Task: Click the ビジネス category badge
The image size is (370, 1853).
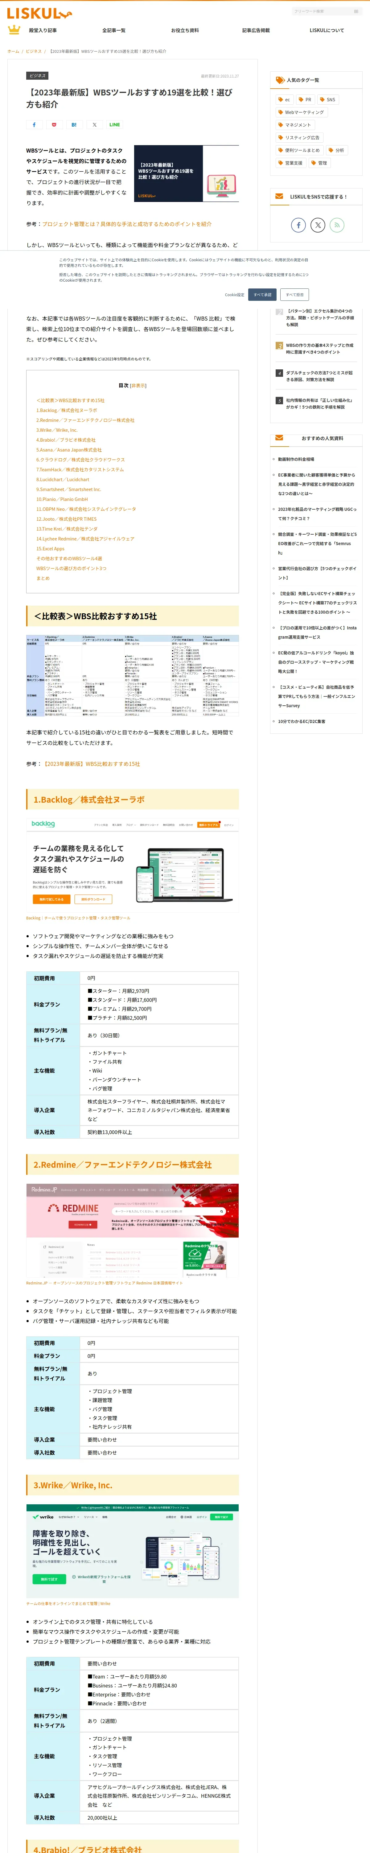Action: click(37, 76)
